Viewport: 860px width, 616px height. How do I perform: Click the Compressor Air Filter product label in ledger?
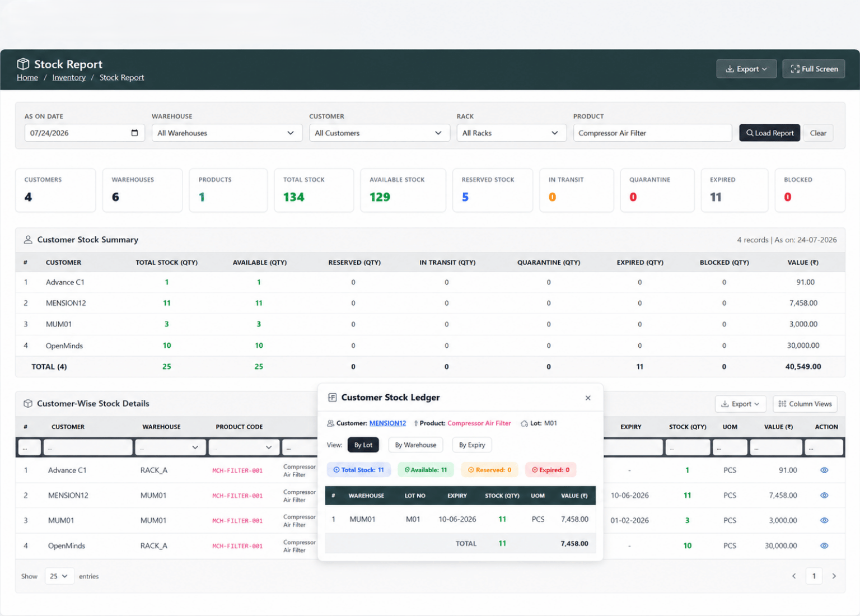pyautogui.click(x=479, y=423)
